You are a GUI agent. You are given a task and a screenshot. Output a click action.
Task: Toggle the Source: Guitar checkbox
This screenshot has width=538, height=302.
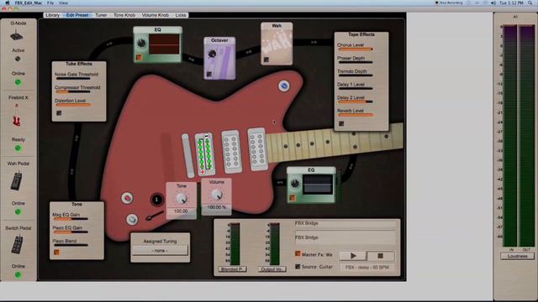[x=298, y=266]
